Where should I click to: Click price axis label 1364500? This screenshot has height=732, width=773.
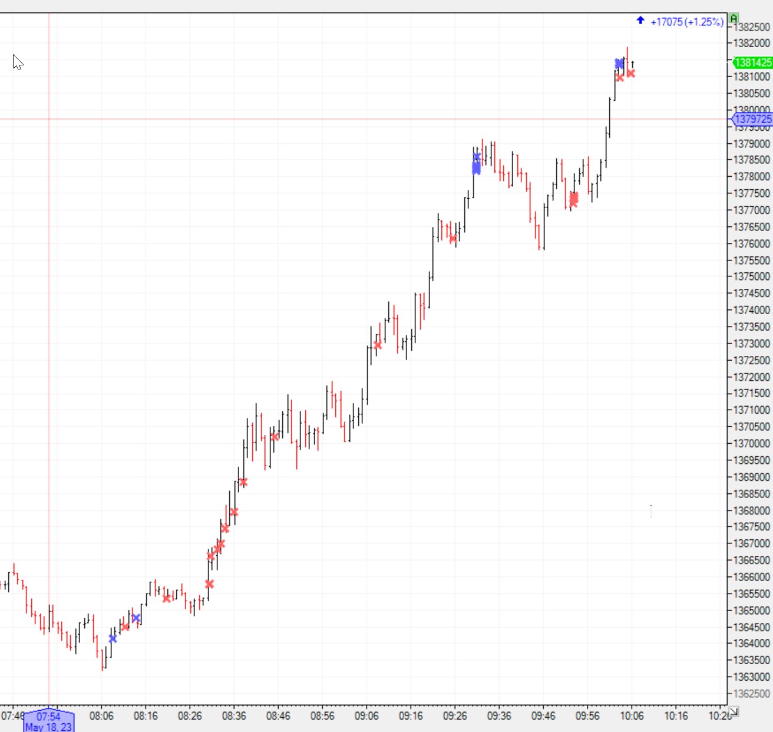[x=752, y=628]
